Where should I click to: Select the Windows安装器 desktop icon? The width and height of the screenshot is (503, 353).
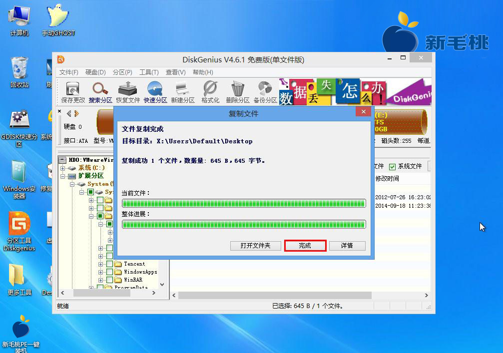[x=19, y=180]
